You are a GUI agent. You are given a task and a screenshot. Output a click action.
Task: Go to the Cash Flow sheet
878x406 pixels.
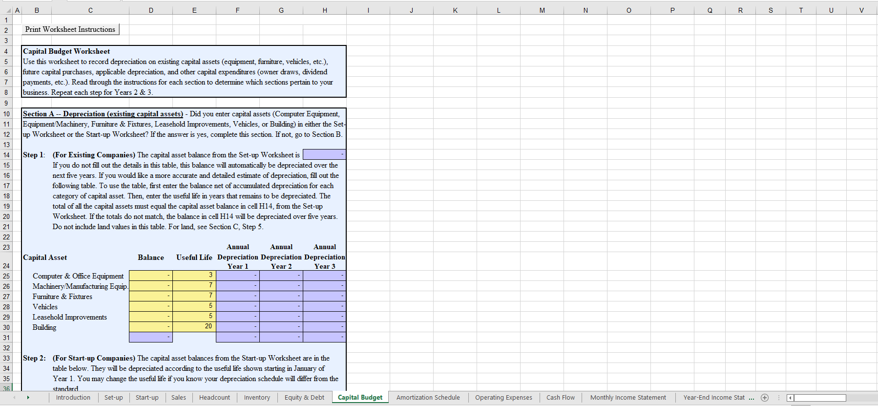(x=560, y=398)
